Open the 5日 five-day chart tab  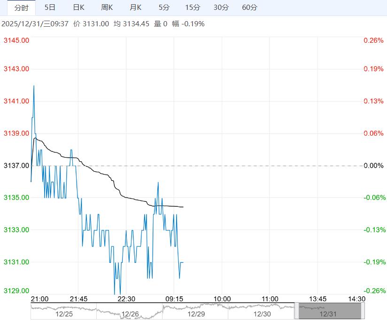[x=50, y=8]
